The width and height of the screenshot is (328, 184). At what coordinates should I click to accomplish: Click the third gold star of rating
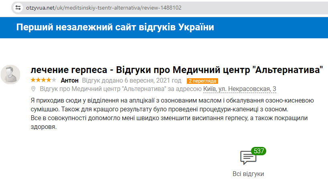[43, 80]
